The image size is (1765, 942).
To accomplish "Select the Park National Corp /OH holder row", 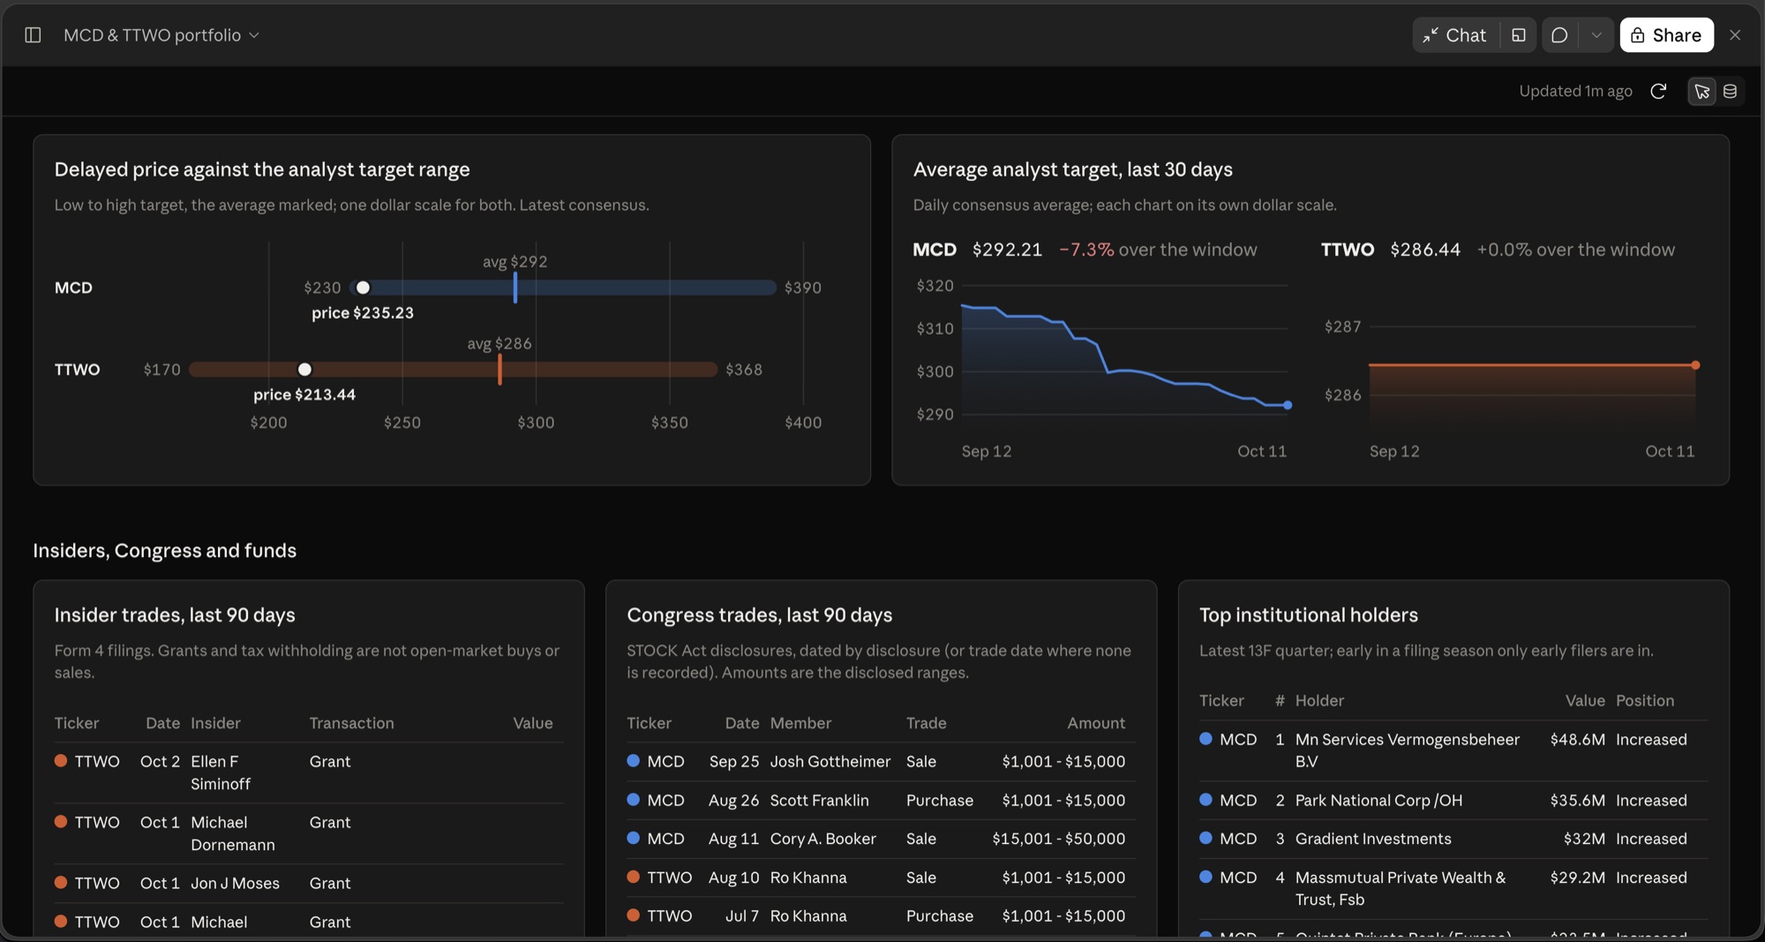I will tap(1453, 801).
